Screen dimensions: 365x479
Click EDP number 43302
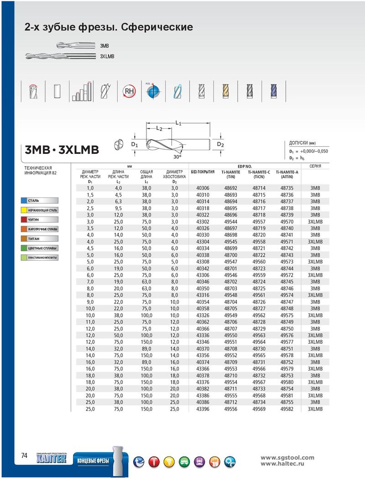[x=203, y=222]
